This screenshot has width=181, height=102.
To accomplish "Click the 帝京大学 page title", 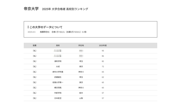I will [x=31, y=9].
